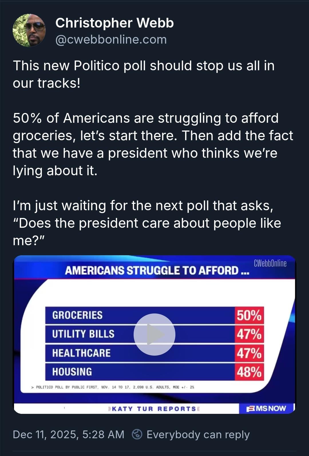Play the embedded video
This screenshot has height=456, width=309.
click(x=154, y=334)
